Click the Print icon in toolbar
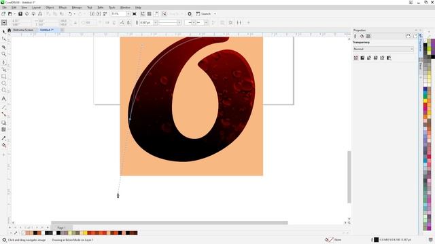The height and width of the screenshot is (244, 435). [x=40, y=14]
